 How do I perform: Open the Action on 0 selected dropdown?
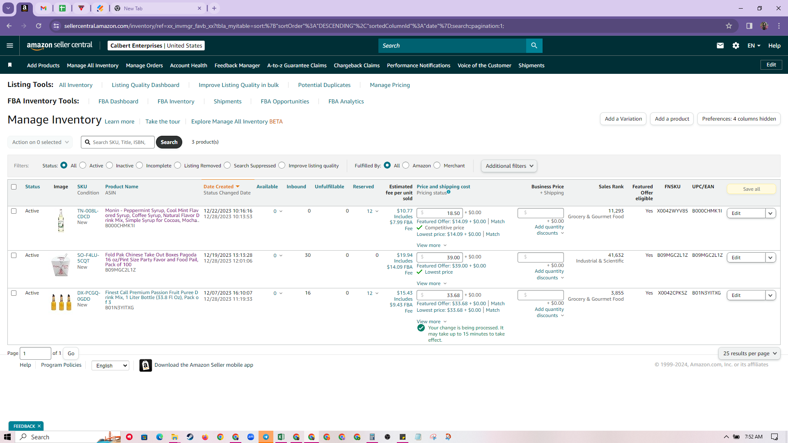pos(40,142)
